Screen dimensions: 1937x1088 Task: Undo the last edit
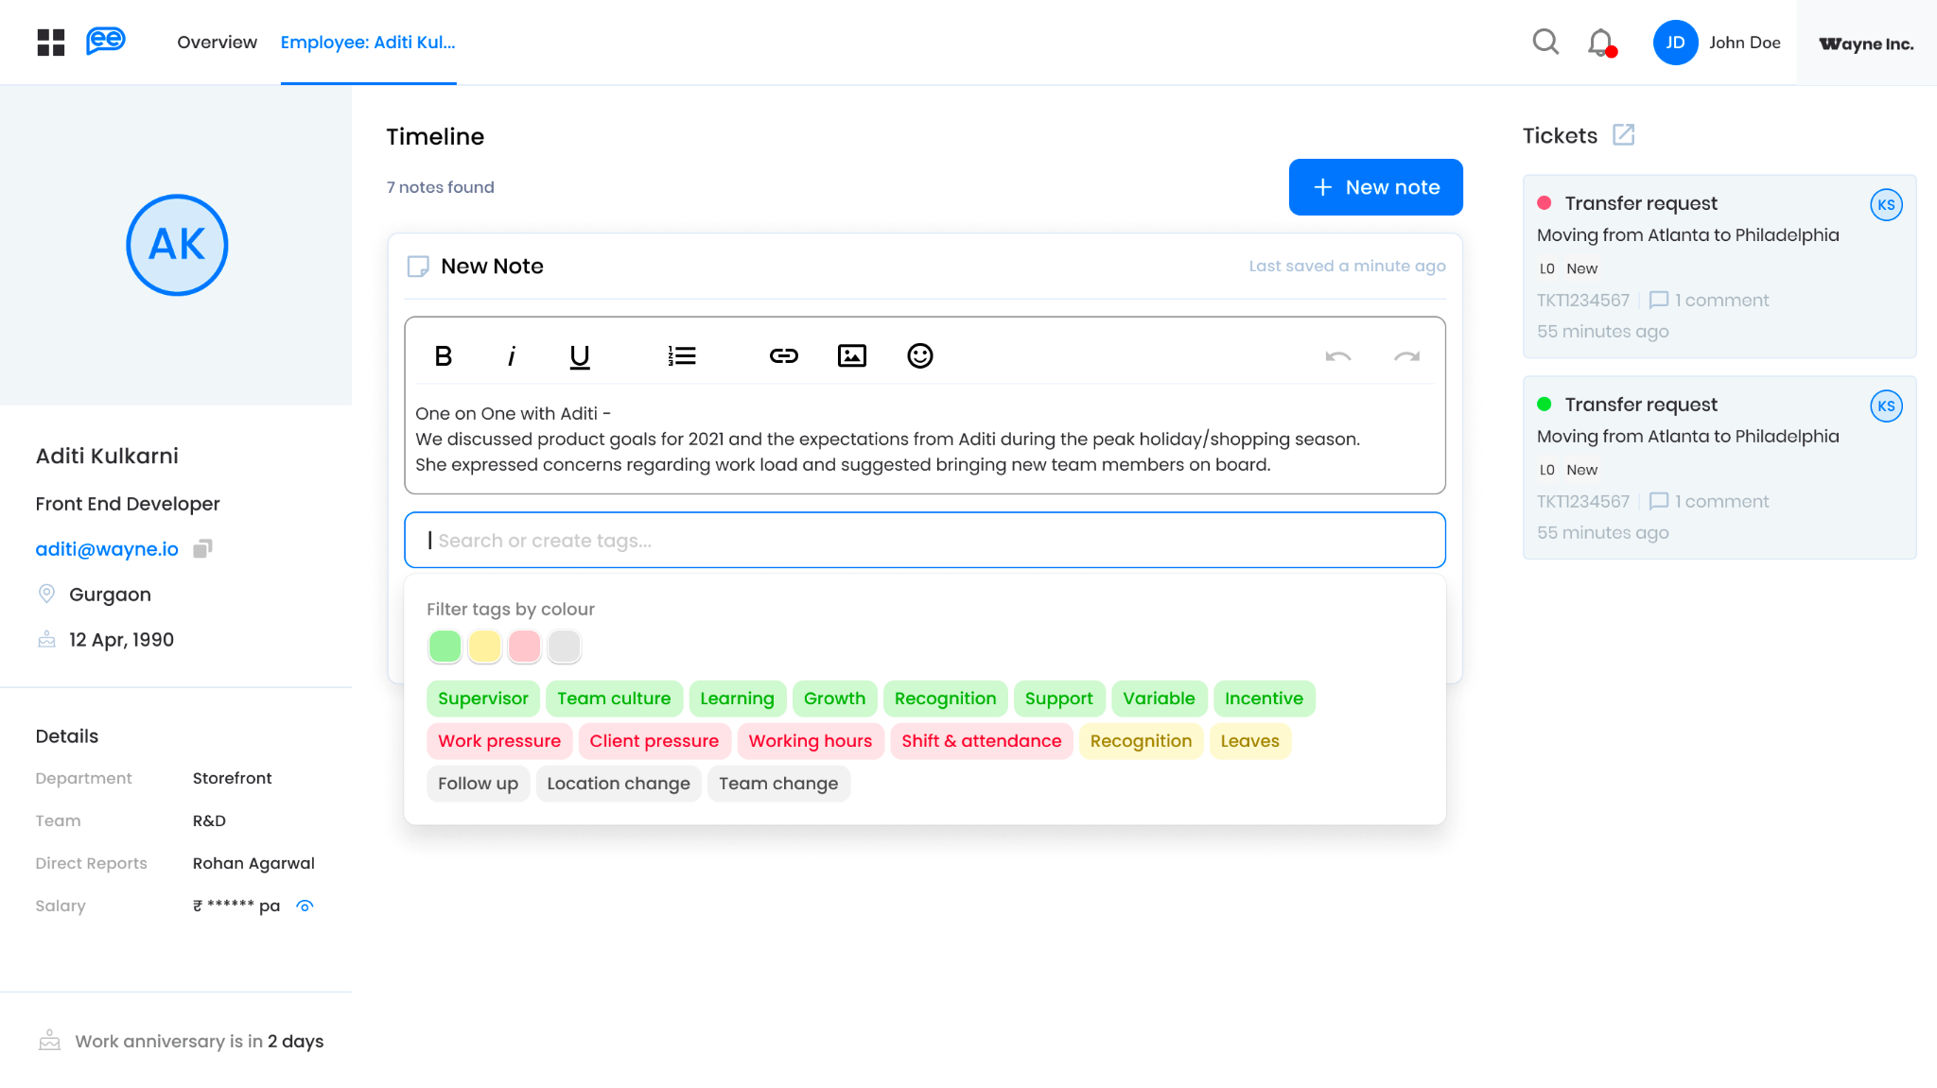pos(1338,356)
